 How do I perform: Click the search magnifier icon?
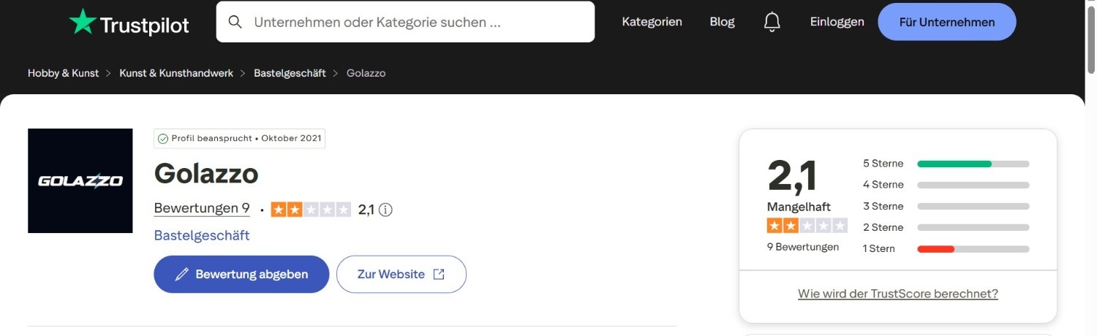(x=235, y=22)
